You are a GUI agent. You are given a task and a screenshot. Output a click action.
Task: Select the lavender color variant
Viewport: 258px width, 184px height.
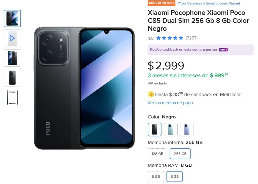click(187, 129)
